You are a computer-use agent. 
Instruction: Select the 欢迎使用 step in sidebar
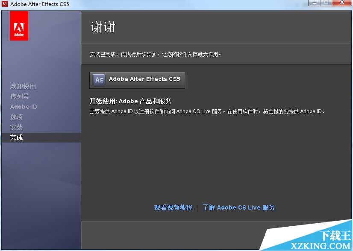[23, 86]
